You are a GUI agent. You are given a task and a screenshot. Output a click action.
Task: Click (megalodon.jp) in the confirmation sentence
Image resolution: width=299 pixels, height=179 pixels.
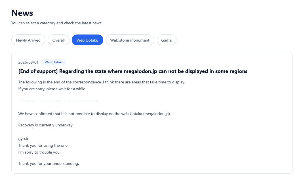click(157, 114)
